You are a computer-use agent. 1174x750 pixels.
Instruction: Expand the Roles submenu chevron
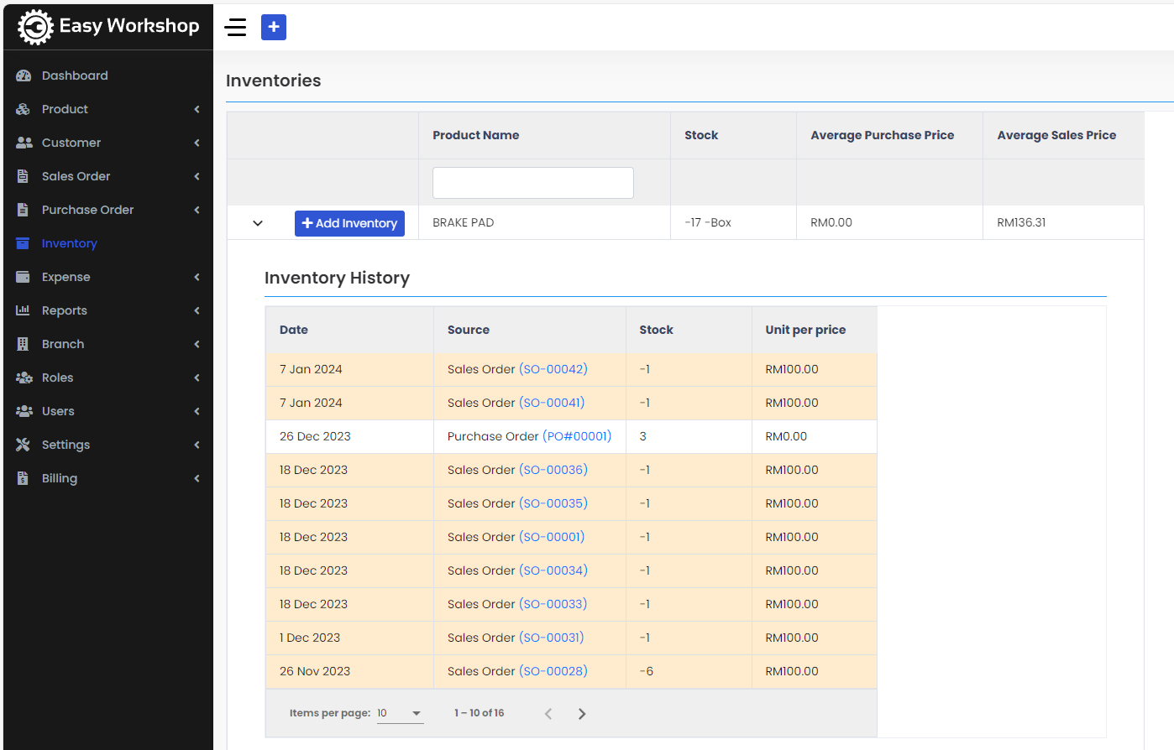point(197,378)
